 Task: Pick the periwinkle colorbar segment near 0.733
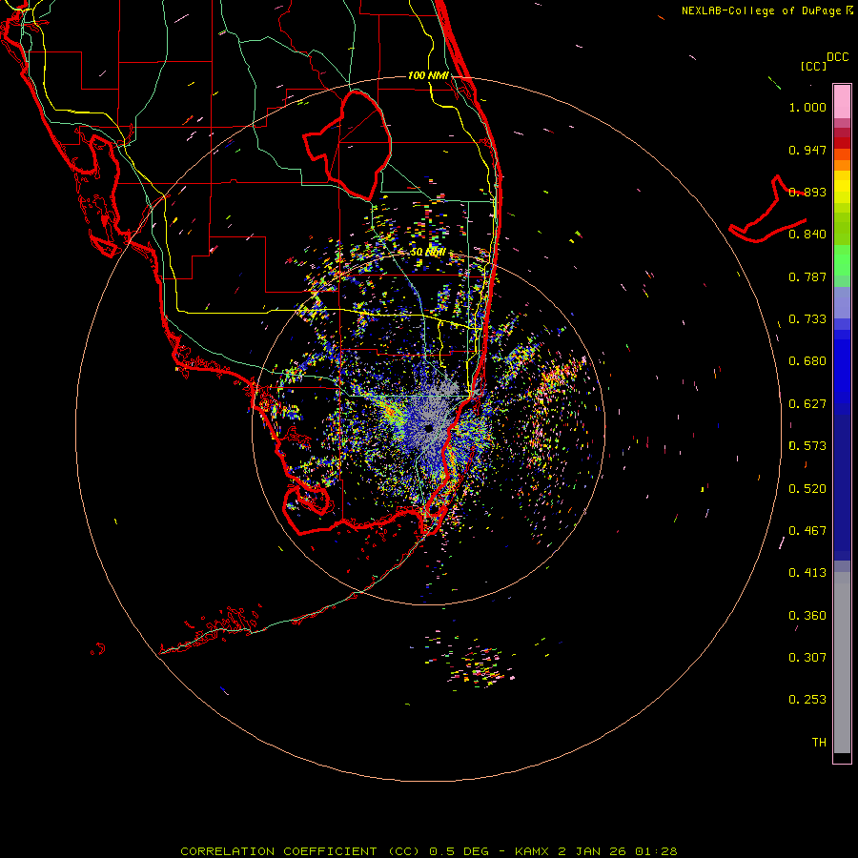[x=842, y=302]
